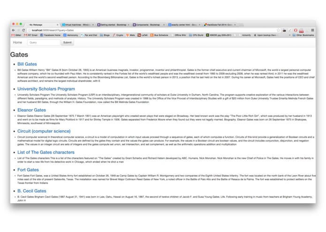Click the Bill Gates description paragraph
Viewport: 326px width, 232px height.
(166, 75)
